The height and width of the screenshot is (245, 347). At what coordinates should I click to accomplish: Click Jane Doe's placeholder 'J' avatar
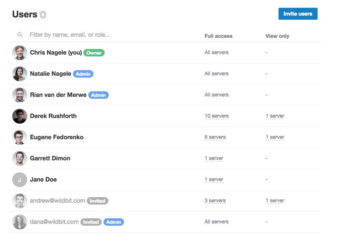(x=20, y=180)
